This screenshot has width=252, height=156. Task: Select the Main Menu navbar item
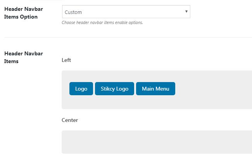[x=155, y=89]
